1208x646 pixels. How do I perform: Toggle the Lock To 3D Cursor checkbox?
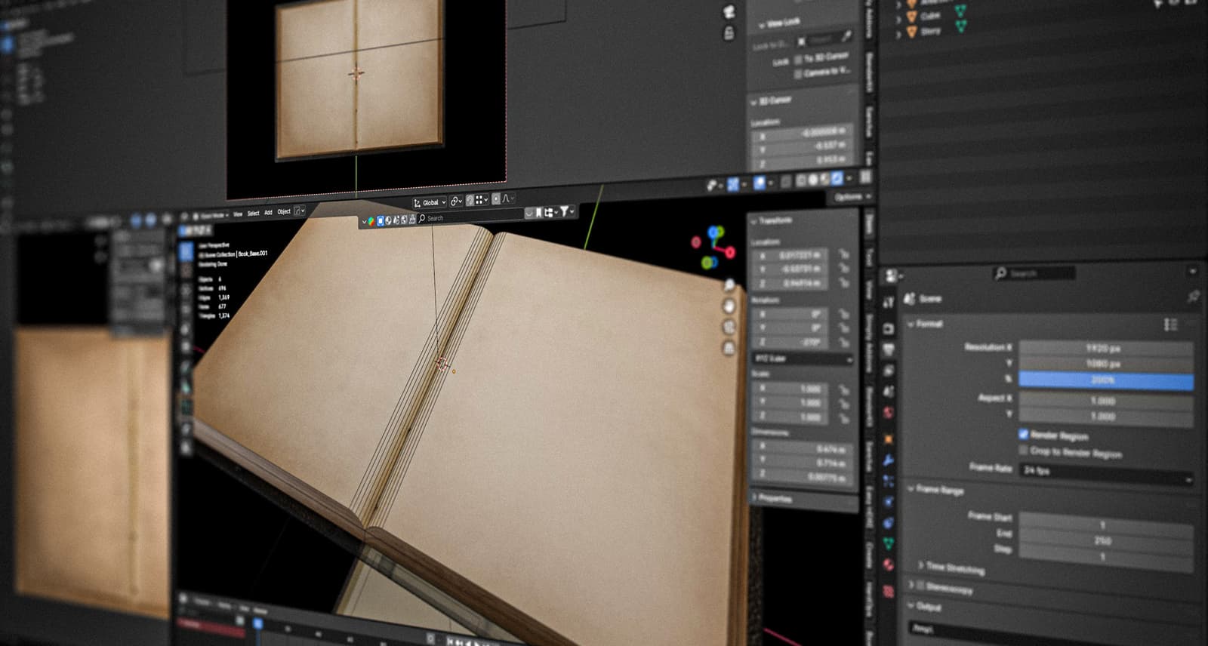pos(799,59)
